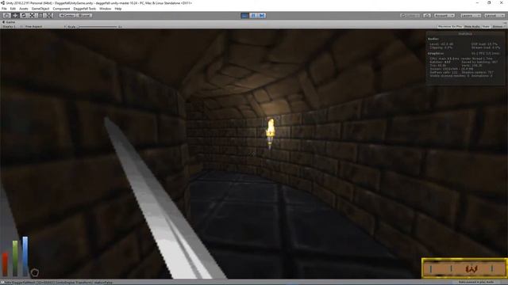Open the Gizmos dropdown
This screenshot has width=508, height=285.
[x=498, y=26]
